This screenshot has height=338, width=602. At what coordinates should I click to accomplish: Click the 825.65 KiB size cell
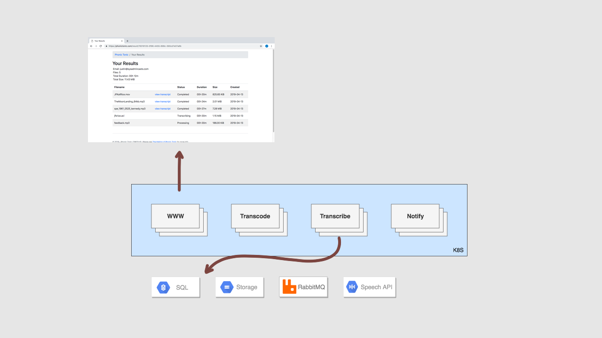[x=218, y=94]
